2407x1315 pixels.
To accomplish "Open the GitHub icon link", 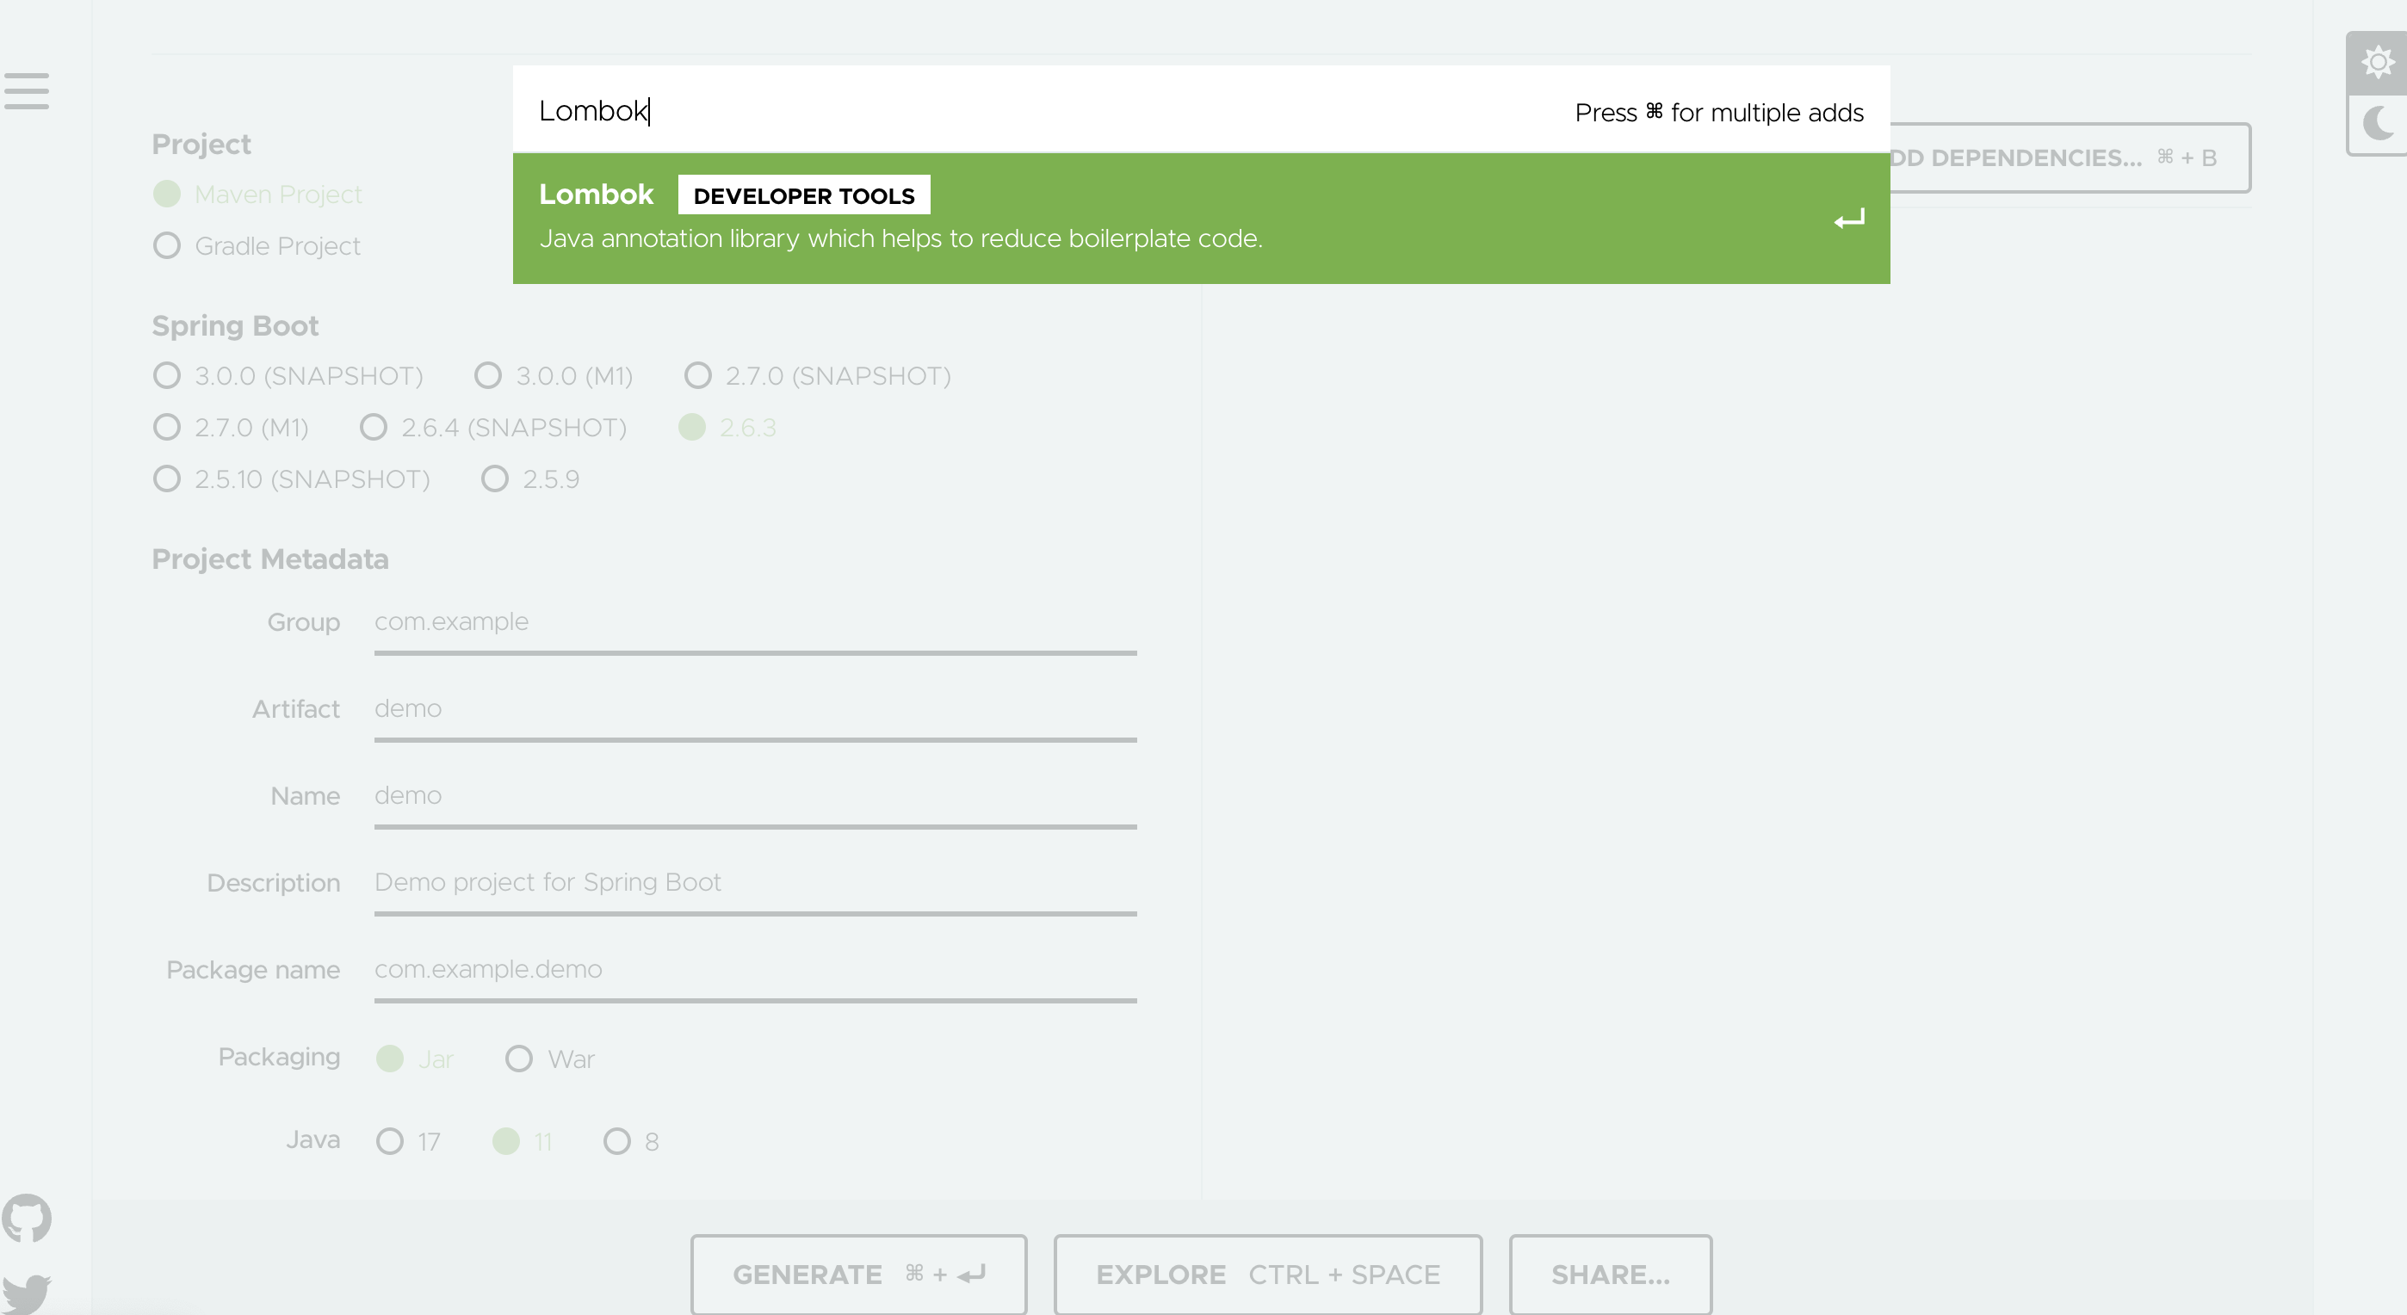I will pos(26,1217).
